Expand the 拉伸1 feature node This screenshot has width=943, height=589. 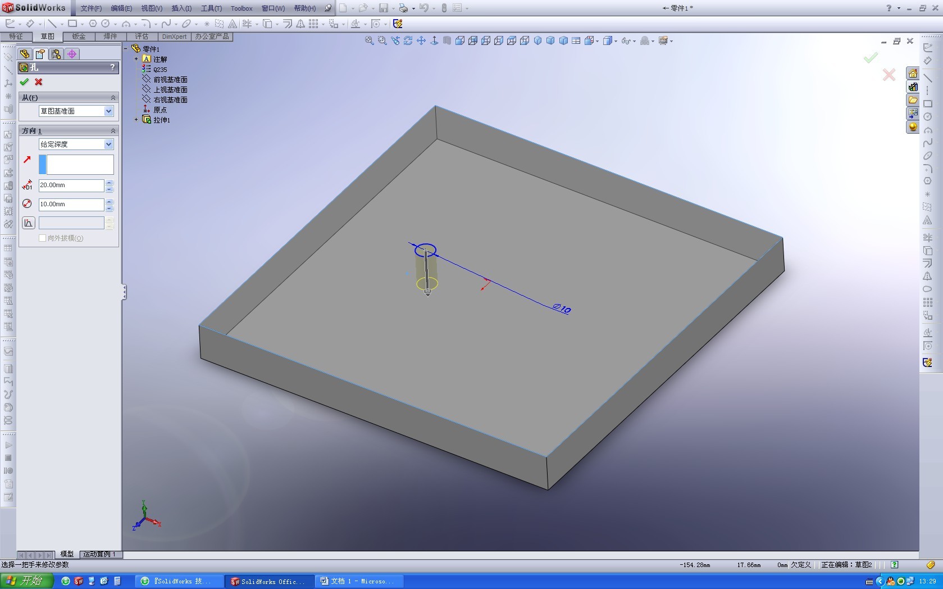136,120
